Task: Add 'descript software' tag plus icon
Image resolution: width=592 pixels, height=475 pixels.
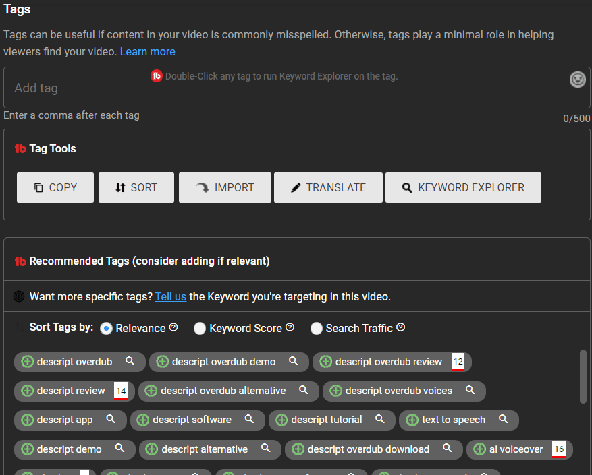Action: pyautogui.click(x=142, y=420)
